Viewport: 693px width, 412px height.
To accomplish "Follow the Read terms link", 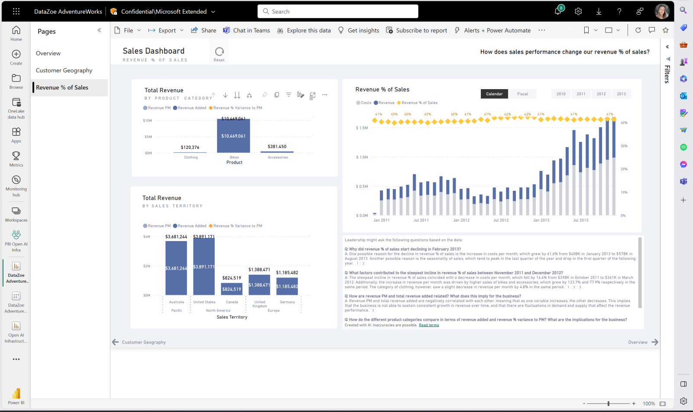I will tap(429, 325).
